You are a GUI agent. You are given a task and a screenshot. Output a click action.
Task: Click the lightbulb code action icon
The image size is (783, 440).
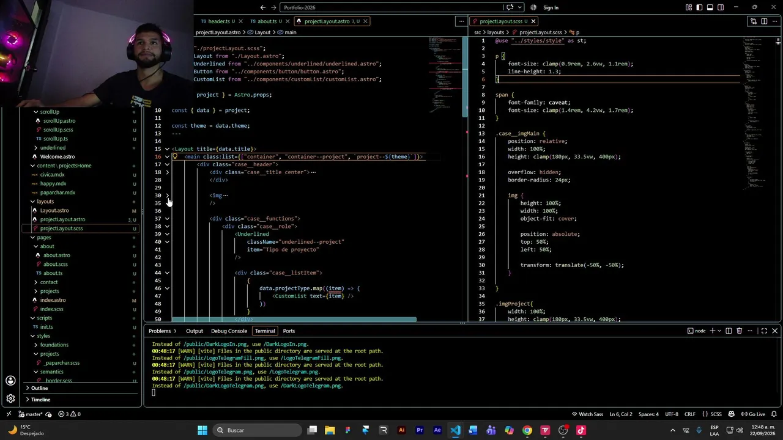click(x=174, y=156)
